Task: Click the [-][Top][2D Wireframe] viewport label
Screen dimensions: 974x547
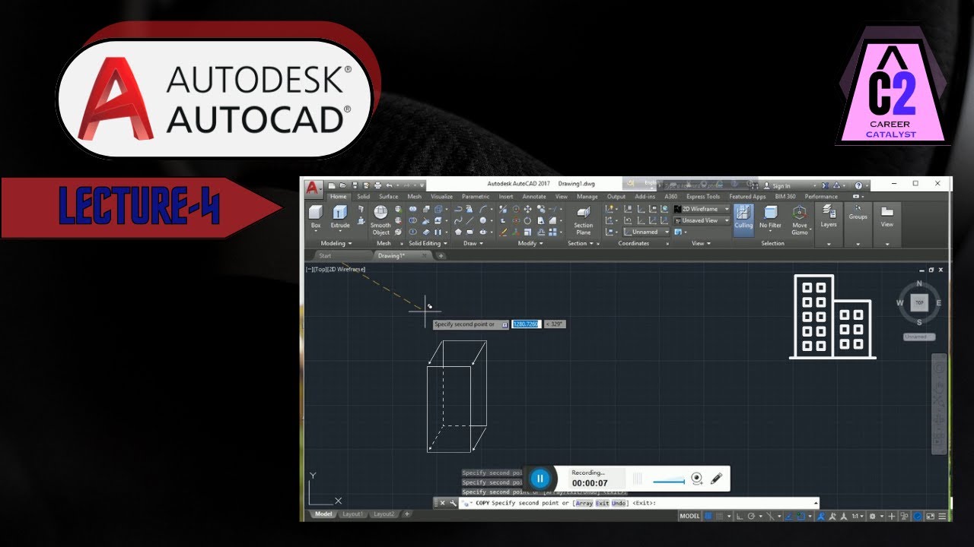Action: click(x=336, y=269)
